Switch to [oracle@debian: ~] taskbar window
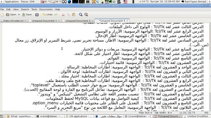211x118 pixels. (x=138, y=116)
